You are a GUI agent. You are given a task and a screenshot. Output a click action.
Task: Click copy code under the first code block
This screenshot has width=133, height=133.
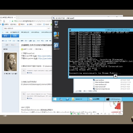(30, 73)
